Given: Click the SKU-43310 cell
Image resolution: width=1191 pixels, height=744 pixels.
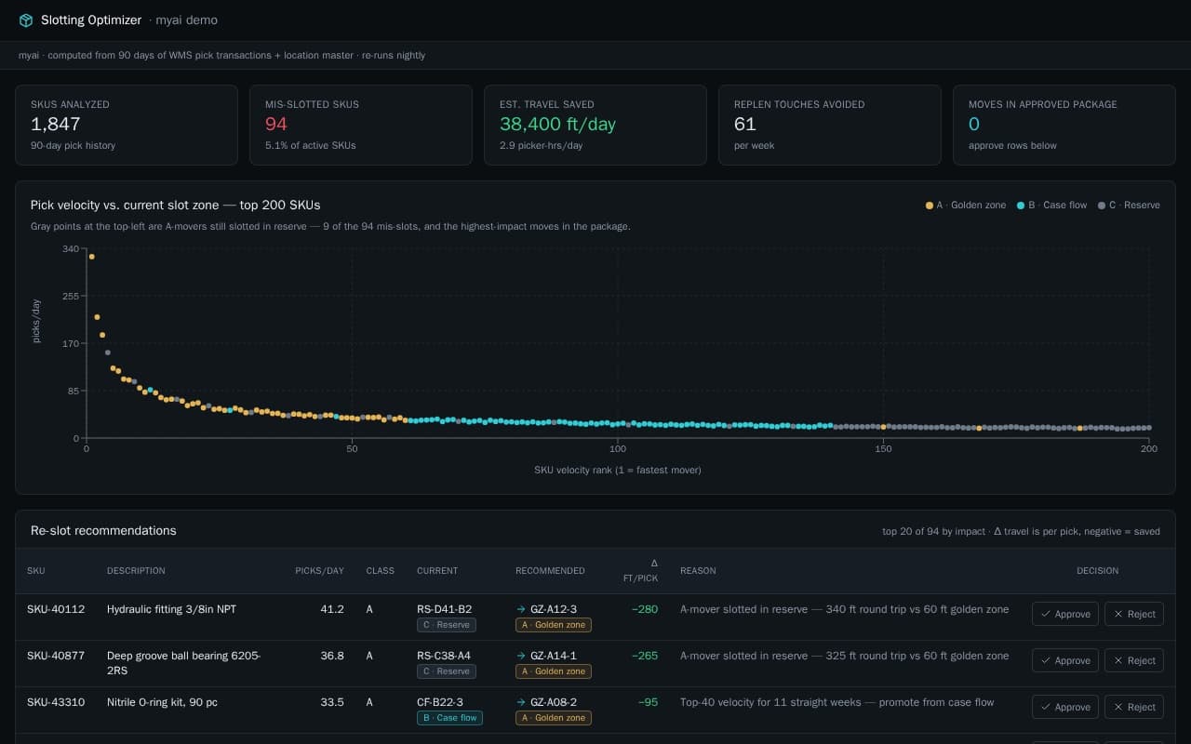Looking at the screenshot, I should [x=56, y=702].
